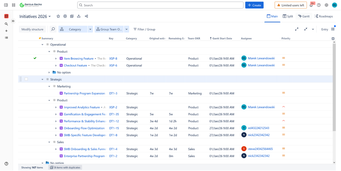Click the collapse all arrows icon
This screenshot has width=341, height=171.
point(306,29)
